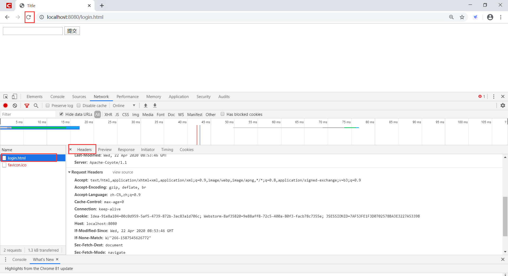Filter requests by JS
This screenshot has height=276, width=508.
pyautogui.click(x=117, y=114)
